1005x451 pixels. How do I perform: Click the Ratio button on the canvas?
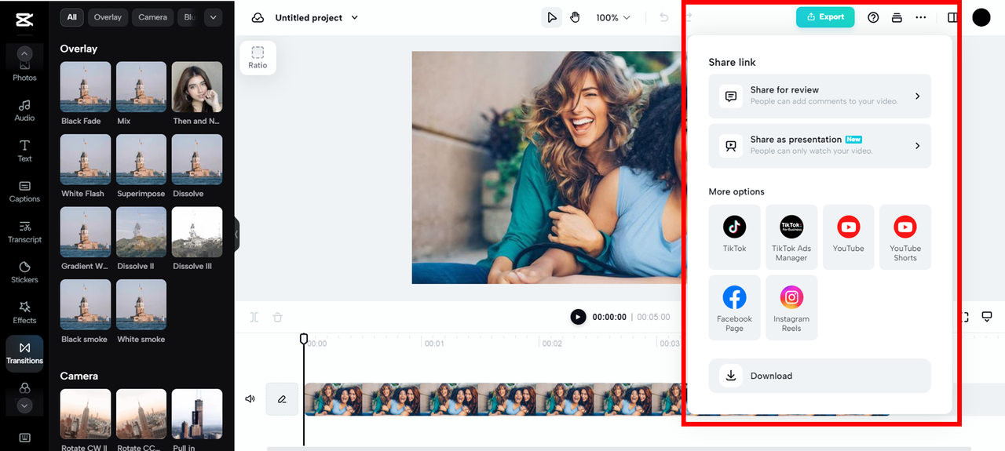pos(258,57)
